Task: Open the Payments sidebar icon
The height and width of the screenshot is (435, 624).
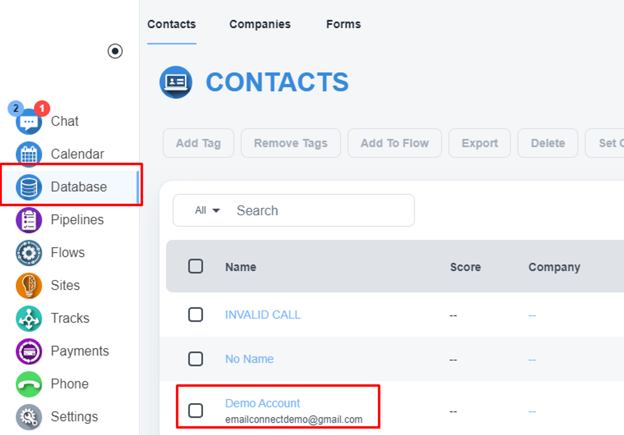Action: pos(29,351)
